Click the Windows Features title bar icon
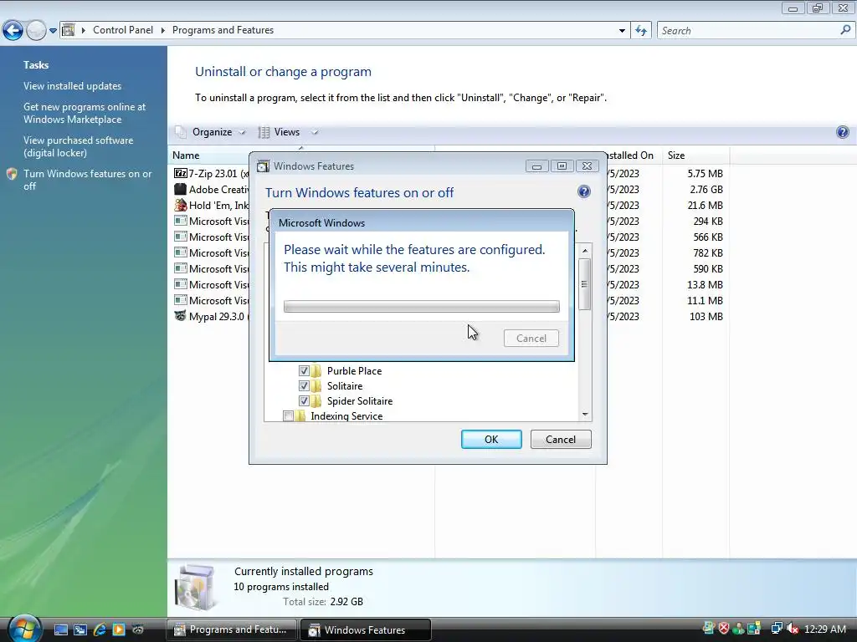 coord(263,166)
